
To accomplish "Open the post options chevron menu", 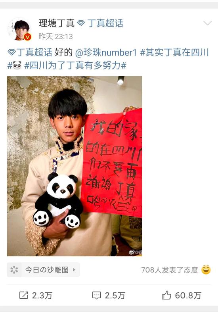I will pos(207,23).
